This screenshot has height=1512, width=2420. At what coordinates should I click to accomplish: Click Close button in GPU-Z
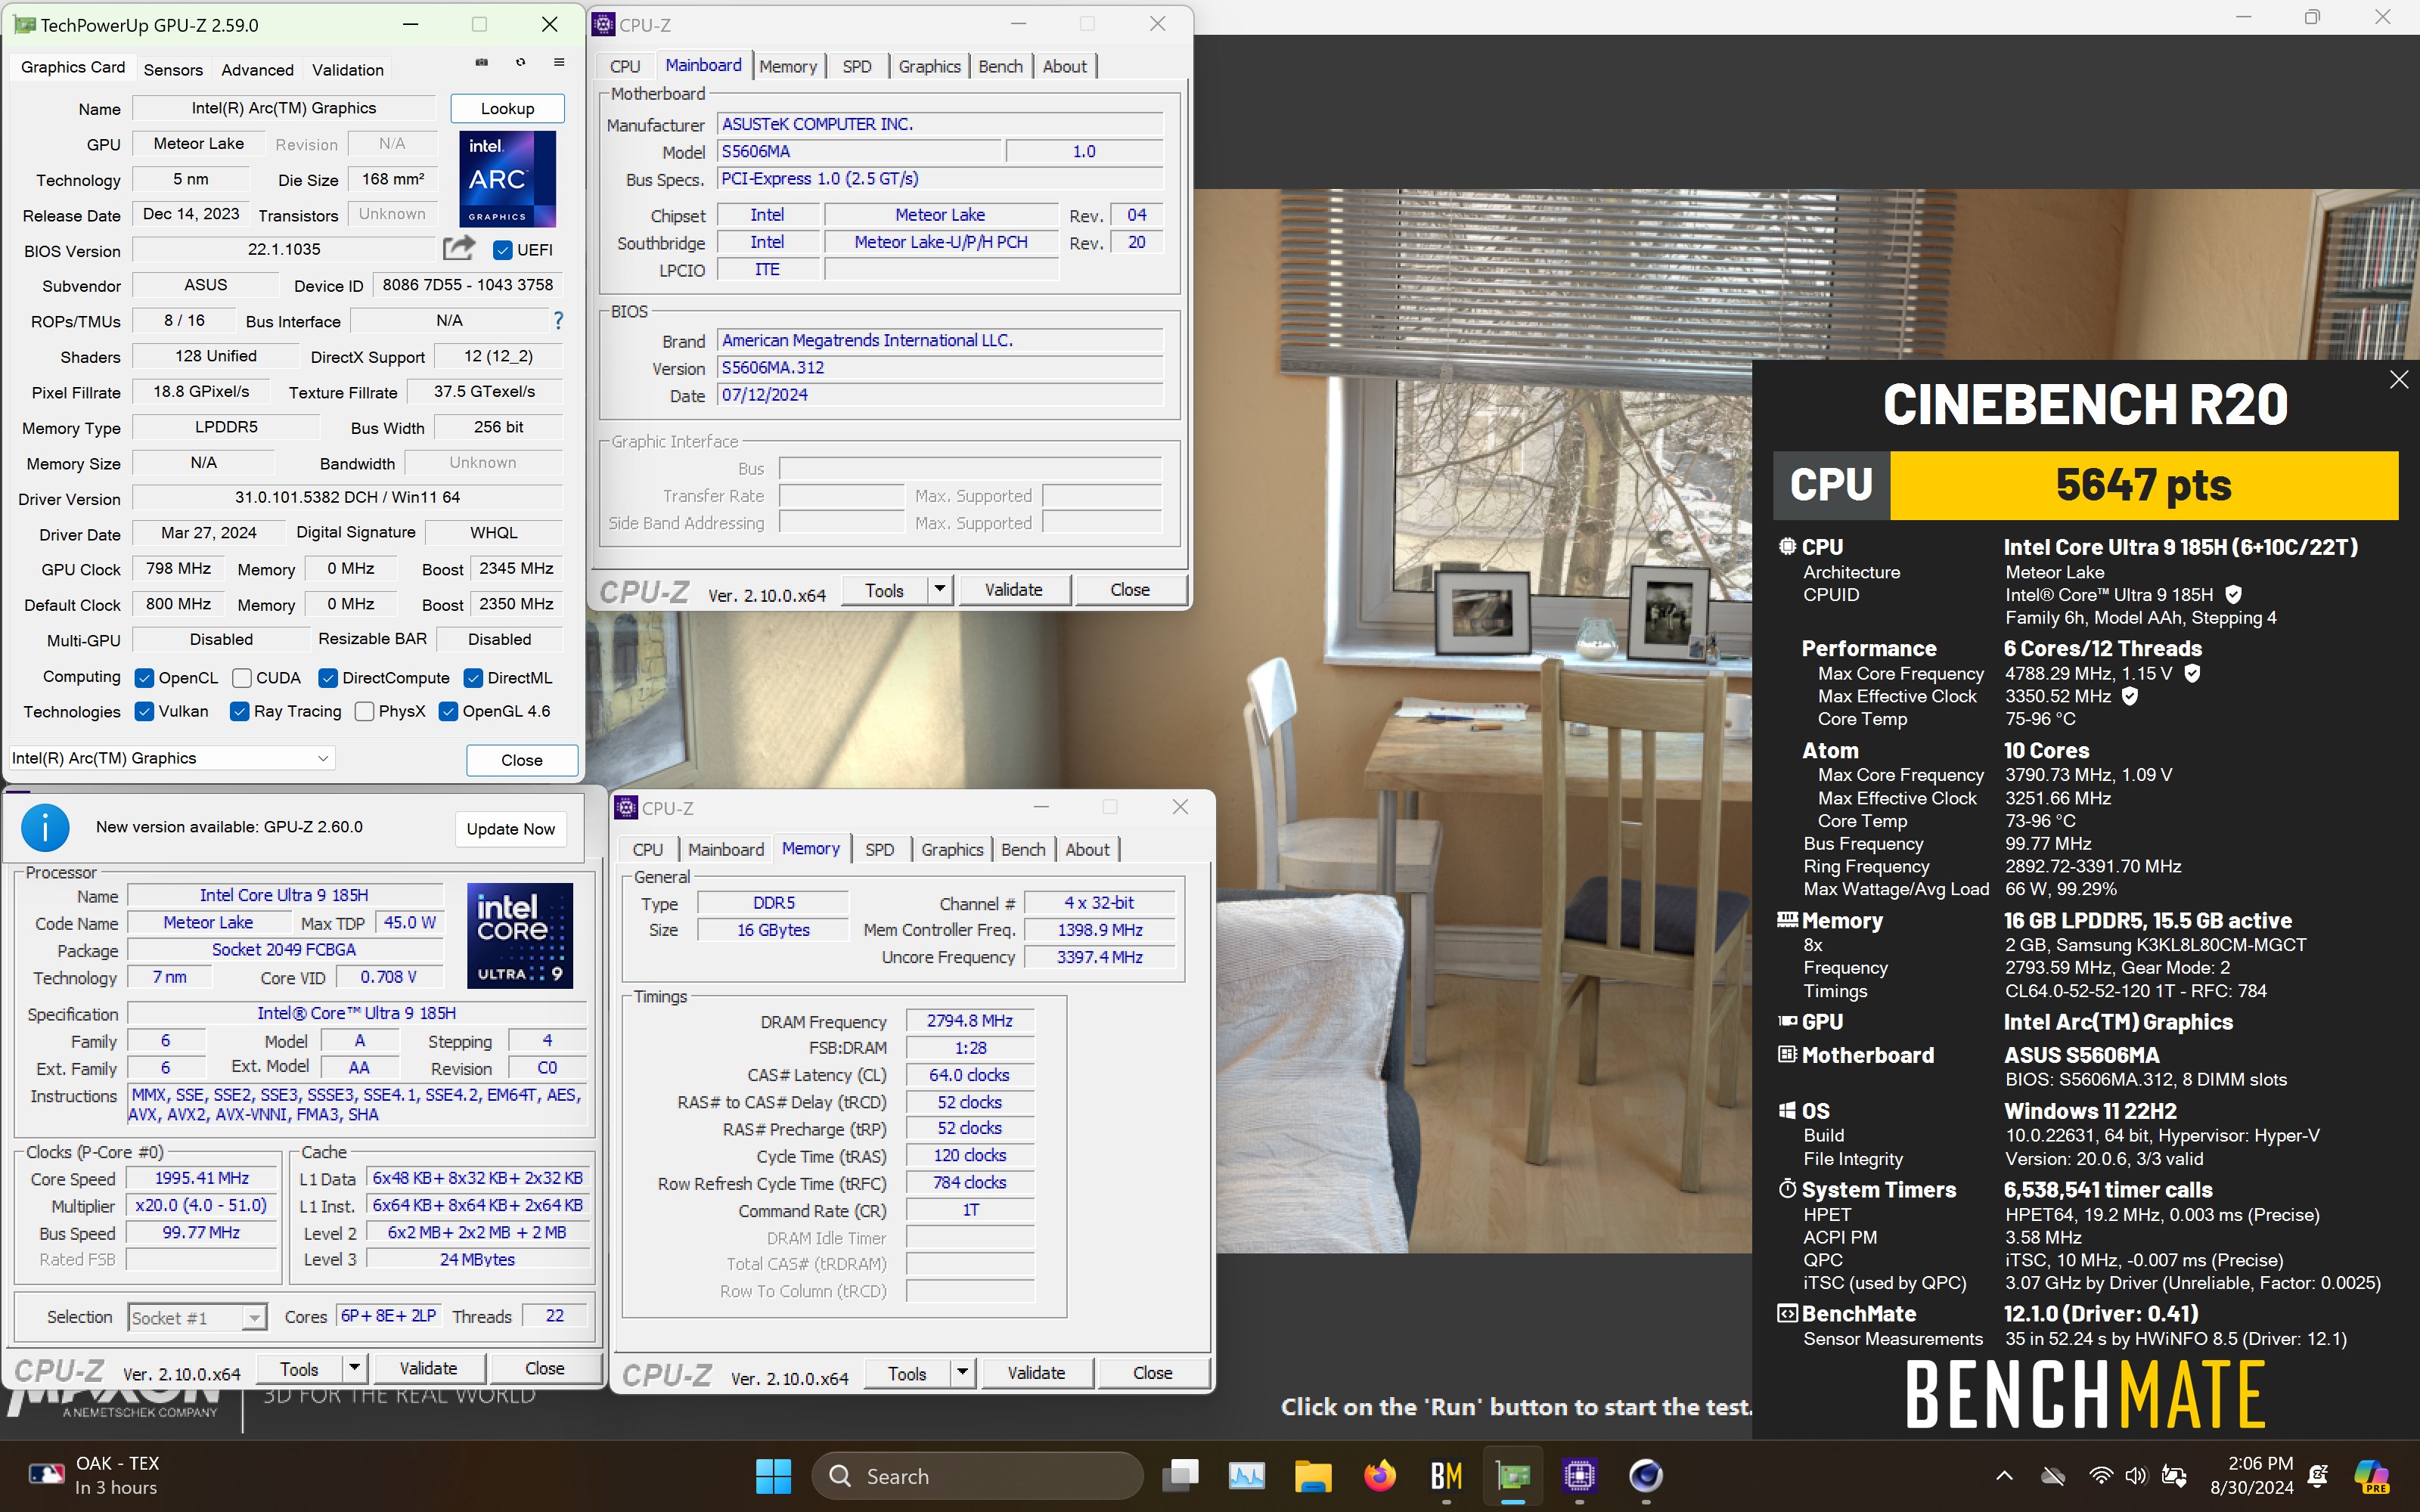[521, 760]
